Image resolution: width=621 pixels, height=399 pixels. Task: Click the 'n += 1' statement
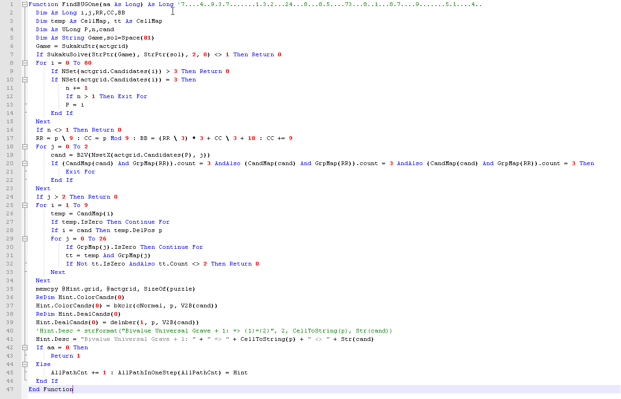coord(77,88)
